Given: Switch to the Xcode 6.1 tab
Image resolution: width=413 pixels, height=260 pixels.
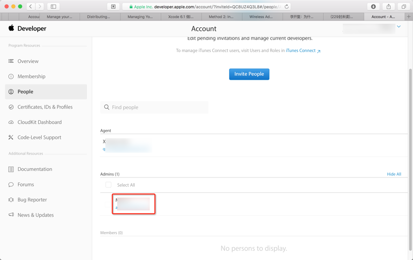Looking at the screenshot, I should click(x=181, y=17).
